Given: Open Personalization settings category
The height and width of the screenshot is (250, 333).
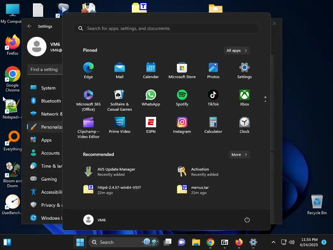Looking at the screenshot, I should [45, 127].
